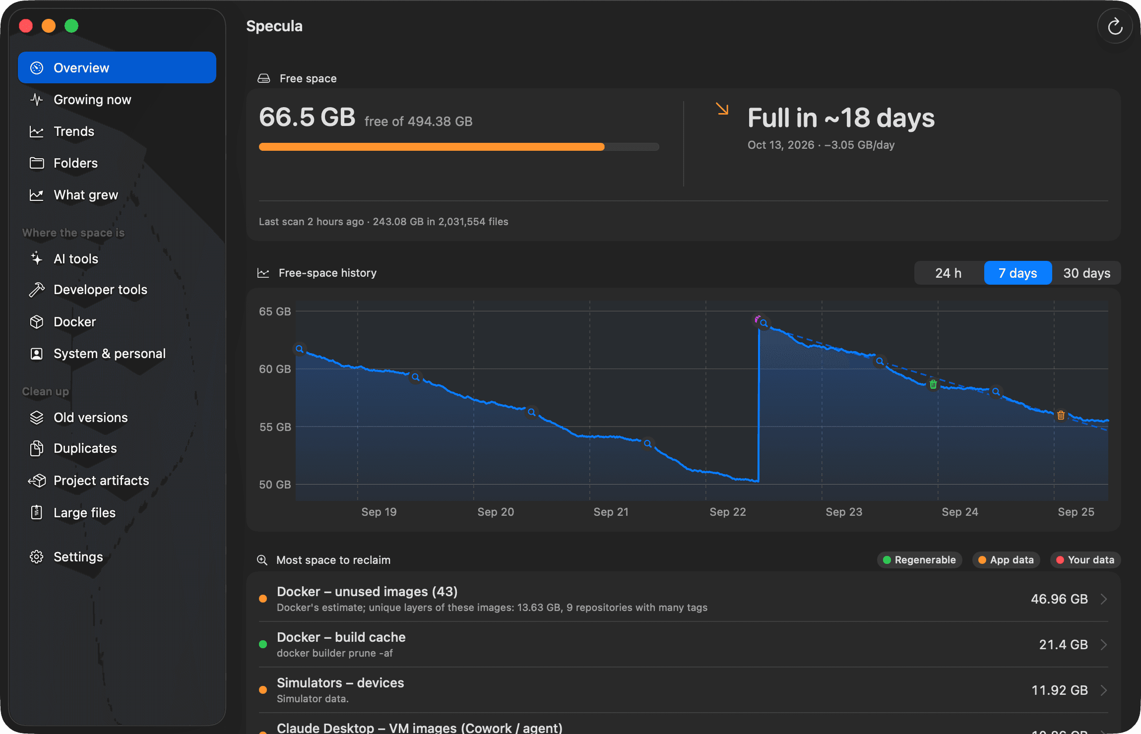This screenshot has height=734, width=1141.
Task: Click the Project artifacts box icon
Action: tap(37, 481)
